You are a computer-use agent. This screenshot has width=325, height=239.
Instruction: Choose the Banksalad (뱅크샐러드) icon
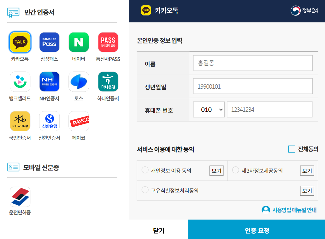20,81
